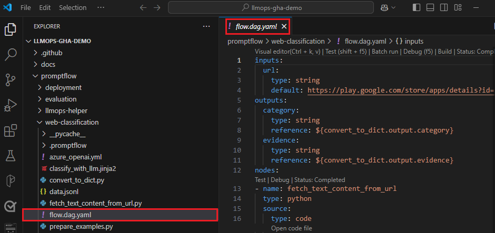Click the Copilot icon in title bar

click(x=384, y=8)
